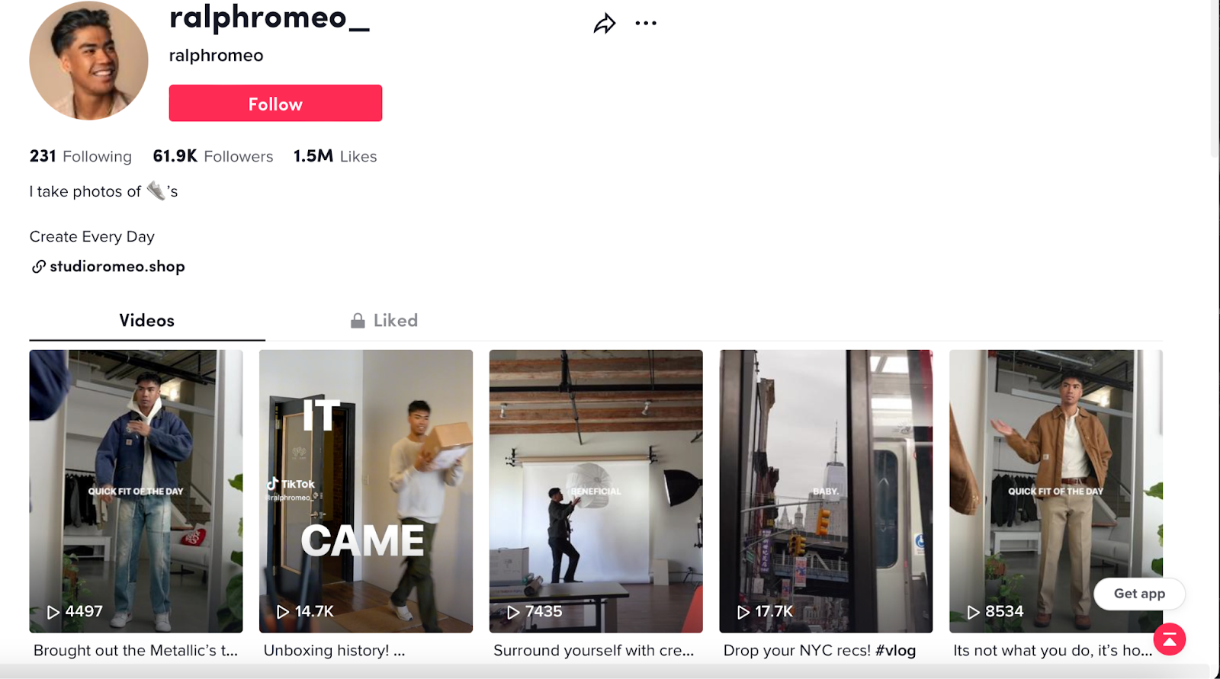Click the play icon next to 4497 views
Viewport: 1220px width, 679px height.
[x=53, y=612]
